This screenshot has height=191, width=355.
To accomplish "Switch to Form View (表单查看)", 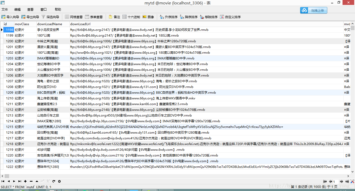I will point(94,17).
